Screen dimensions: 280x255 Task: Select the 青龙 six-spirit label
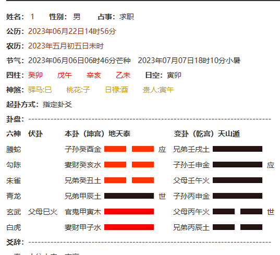pyautogui.click(x=14, y=196)
